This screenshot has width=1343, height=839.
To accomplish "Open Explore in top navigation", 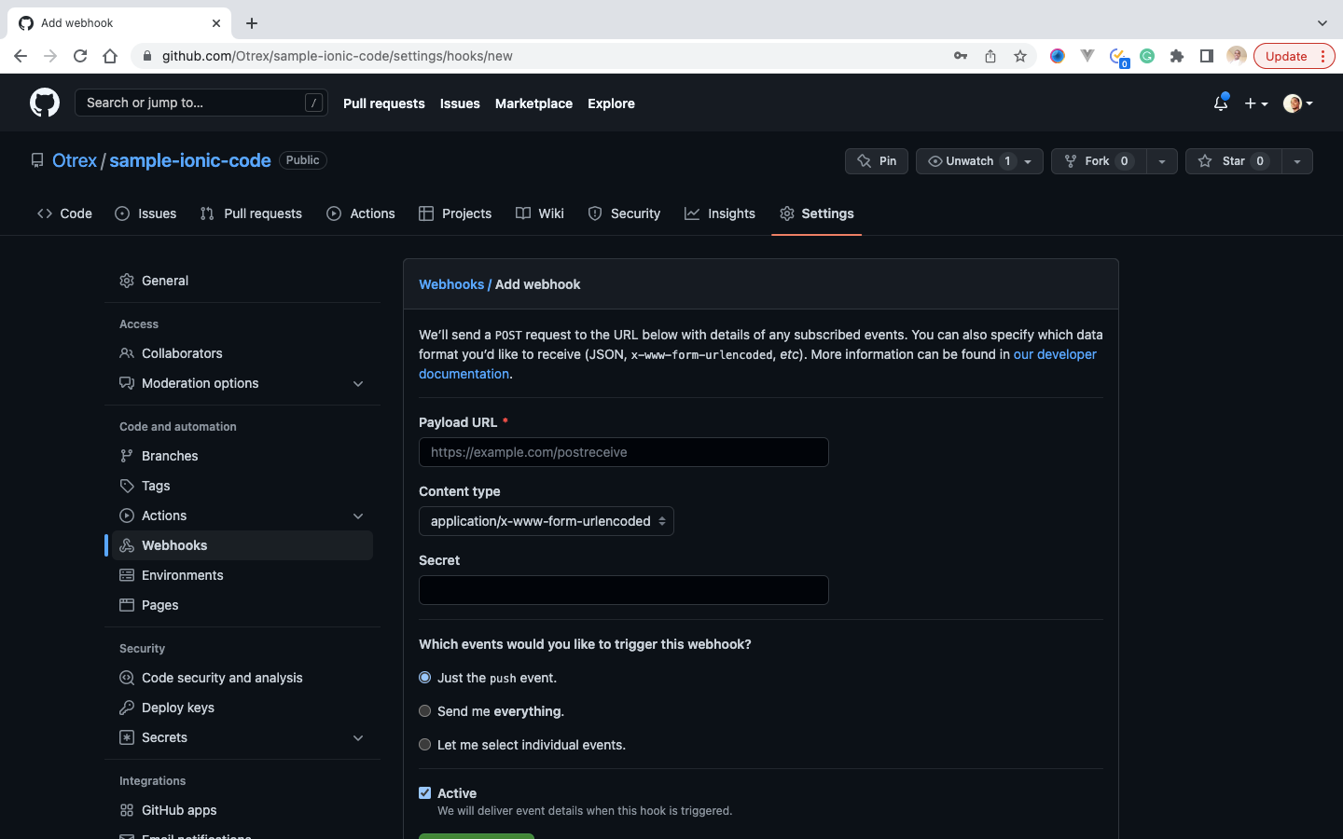I will click(x=611, y=103).
